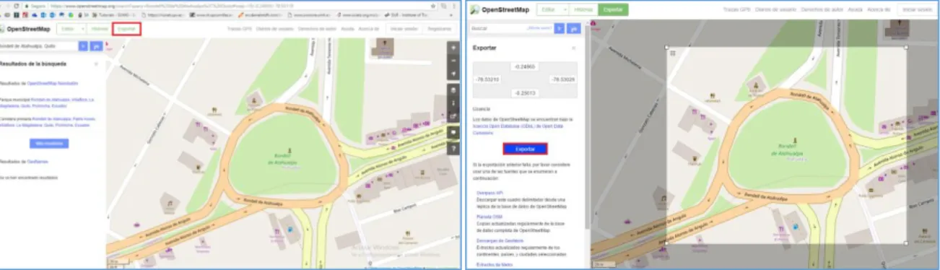This screenshot has height=270, width=940.
Task: Open the map layers control
Action: (x=453, y=90)
